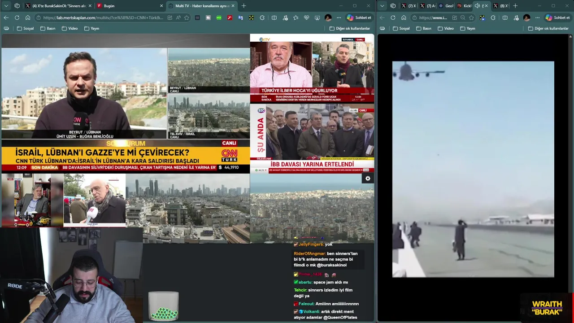Open the green extension icon in left toolbar
Screen dimensions: 574x323
click(x=219, y=17)
